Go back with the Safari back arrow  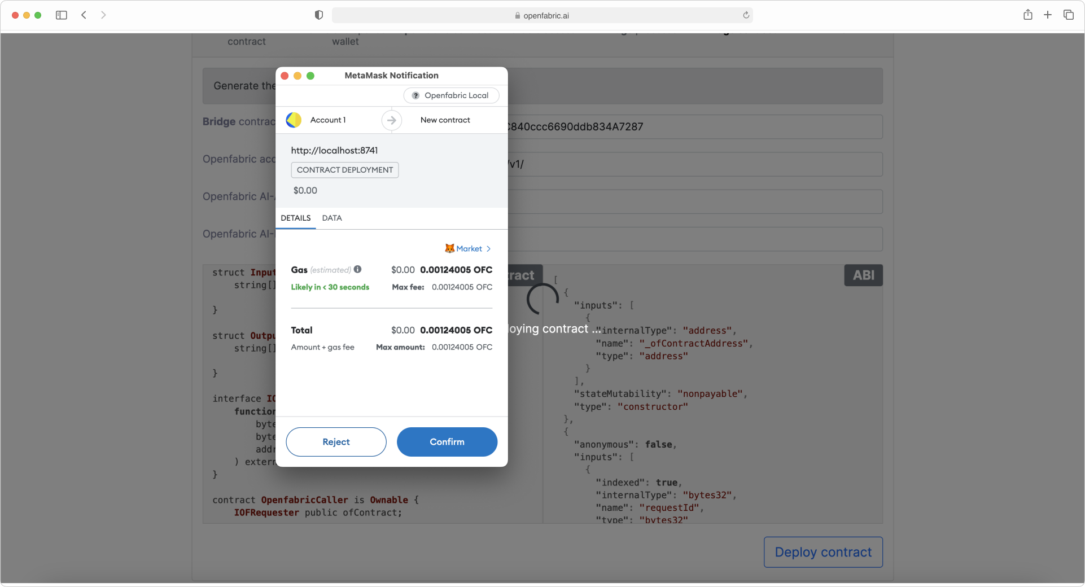(x=84, y=15)
